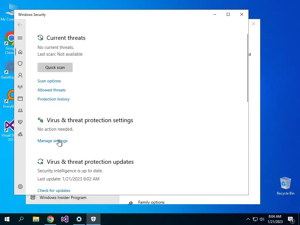Start a Quick scan
Viewport: 300px width, 225px height.
[x=55, y=67]
